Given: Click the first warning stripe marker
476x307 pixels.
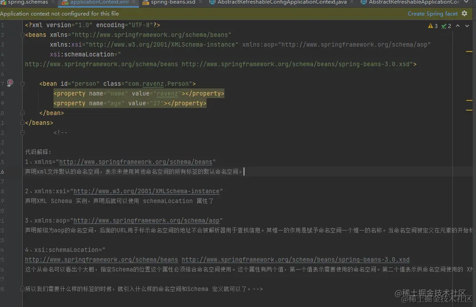Looking at the screenshot, I should (469, 52).
